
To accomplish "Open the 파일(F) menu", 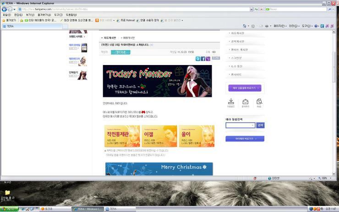I will 6,15.
